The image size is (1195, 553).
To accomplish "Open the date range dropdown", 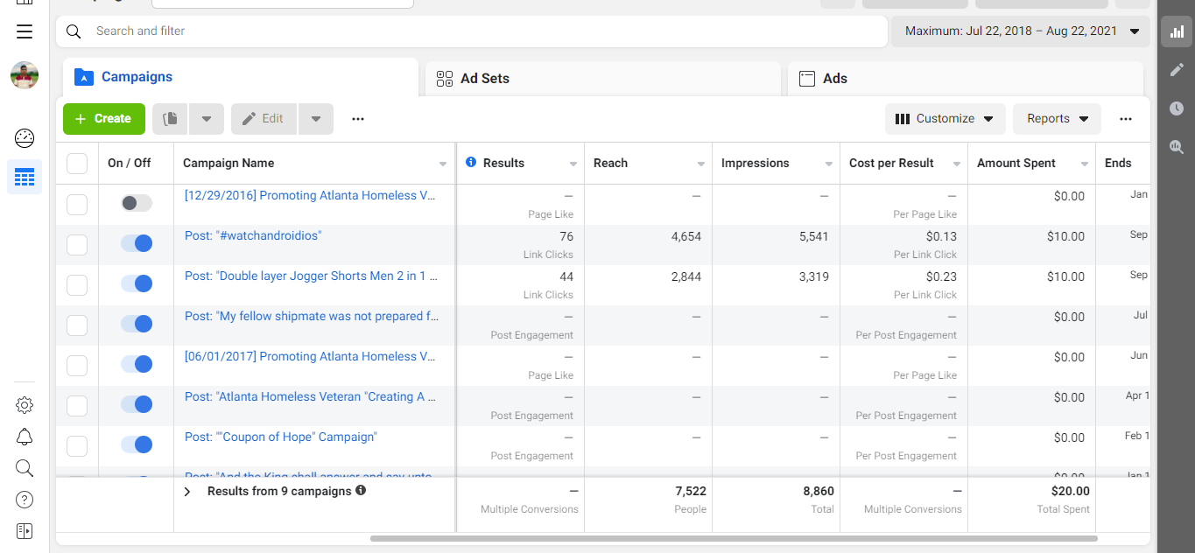I will [x=1022, y=31].
